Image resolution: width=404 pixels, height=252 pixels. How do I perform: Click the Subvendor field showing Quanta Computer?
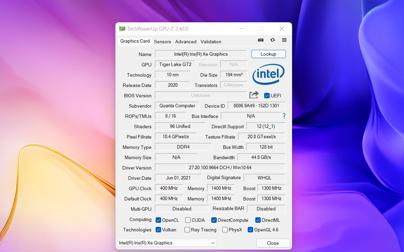(177, 106)
